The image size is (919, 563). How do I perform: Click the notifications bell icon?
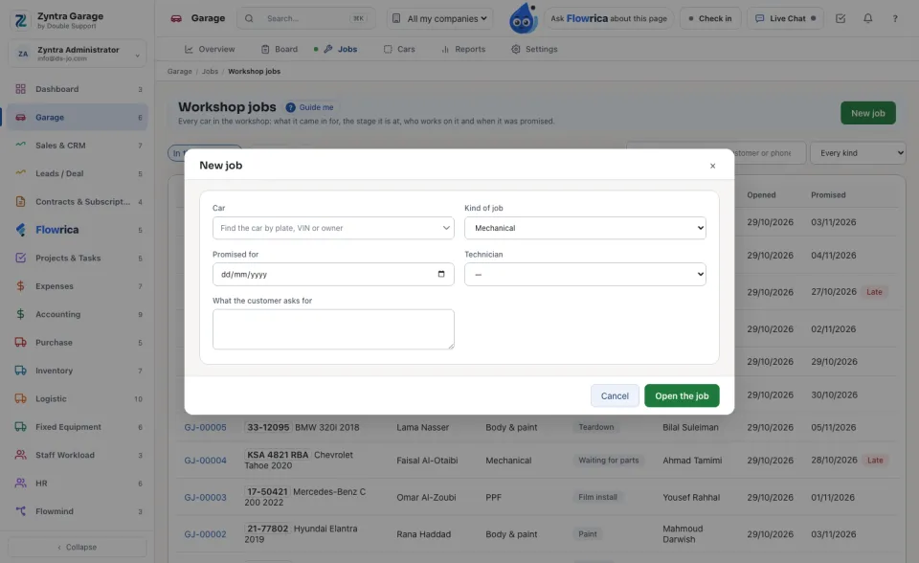click(868, 18)
